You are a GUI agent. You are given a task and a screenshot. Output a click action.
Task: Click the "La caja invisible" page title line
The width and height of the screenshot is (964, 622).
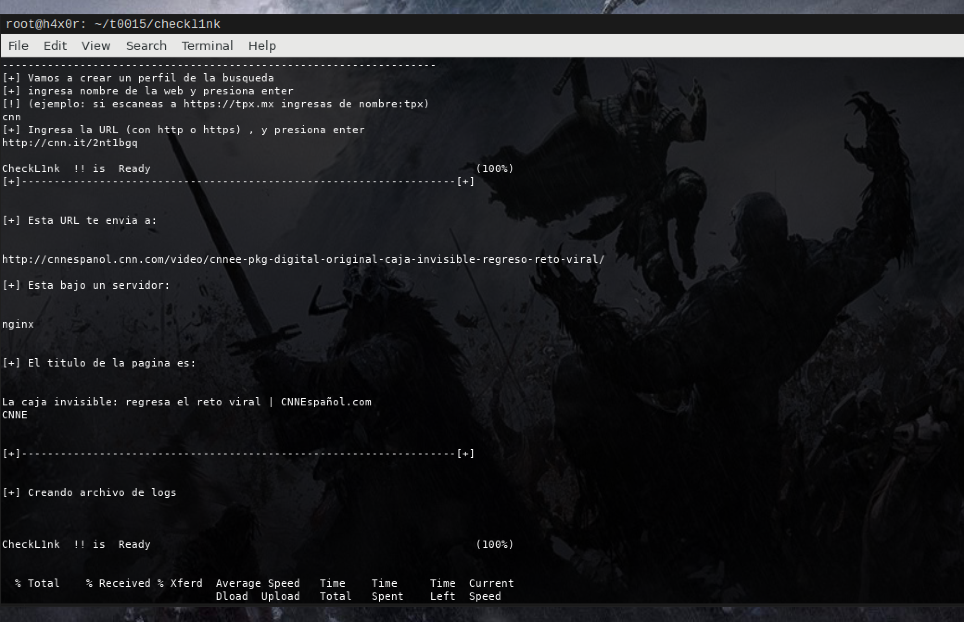[x=186, y=402]
